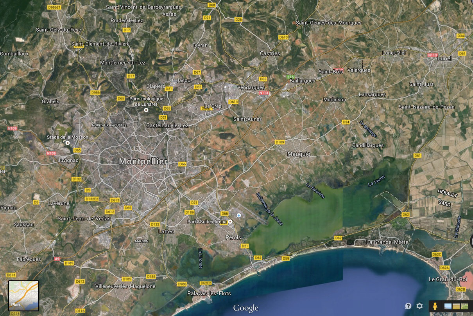The height and width of the screenshot is (316, 473).
Task: Open the green foliage photo thumbnail
Action: [x=464, y=306]
